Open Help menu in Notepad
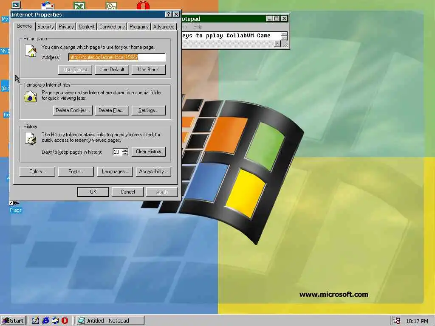This screenshot has width=435, height=326. (198, 27)
